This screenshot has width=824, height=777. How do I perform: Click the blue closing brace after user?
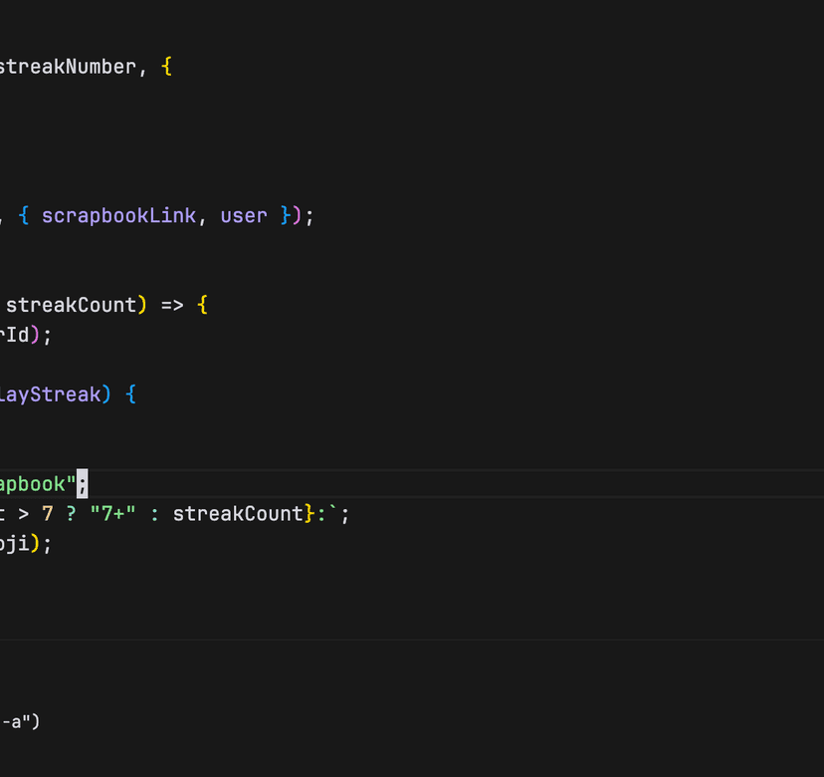coord(286,216)
